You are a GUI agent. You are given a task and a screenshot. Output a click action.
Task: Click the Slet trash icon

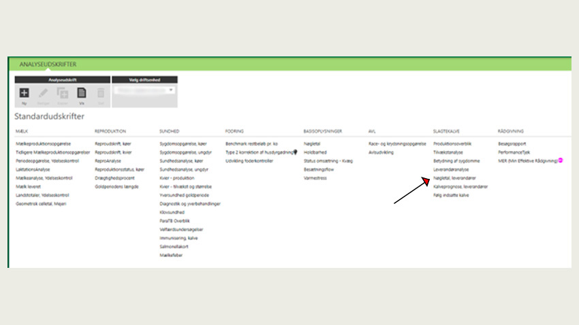[x=100, y=93]
